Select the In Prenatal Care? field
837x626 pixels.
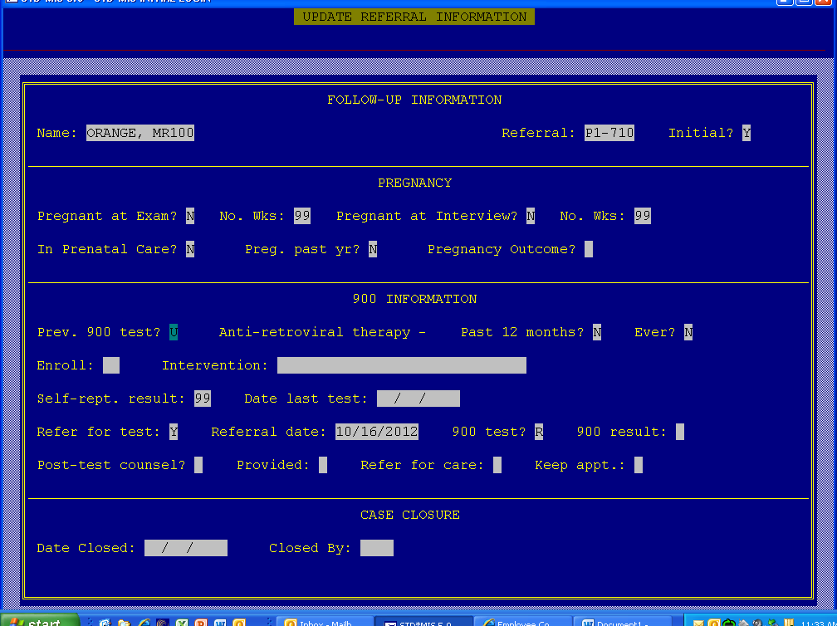coord(190,249)
